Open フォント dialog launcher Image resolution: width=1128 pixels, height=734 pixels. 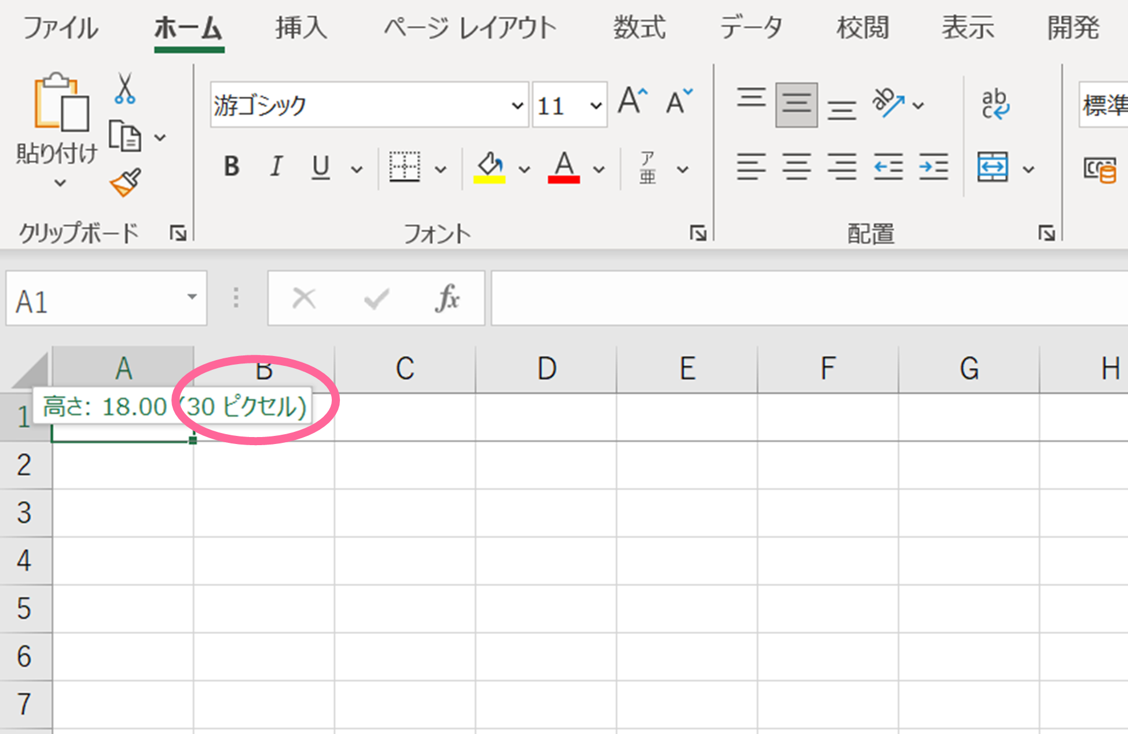(x=698, y=233)
